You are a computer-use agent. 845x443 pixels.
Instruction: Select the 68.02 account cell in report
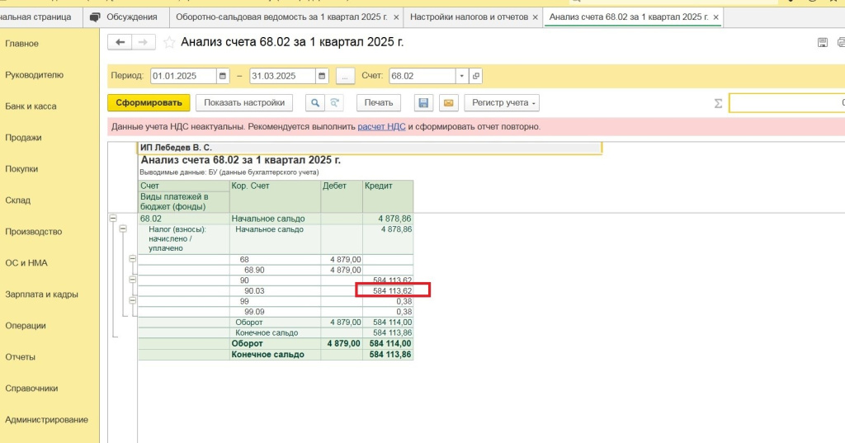(x=184, y=219)
